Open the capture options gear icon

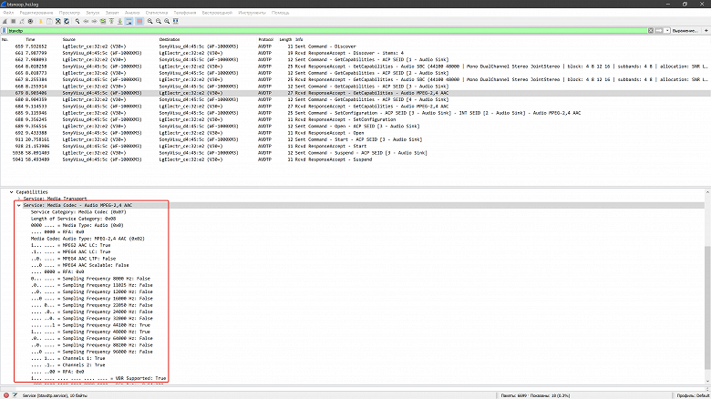pos(30,21)
